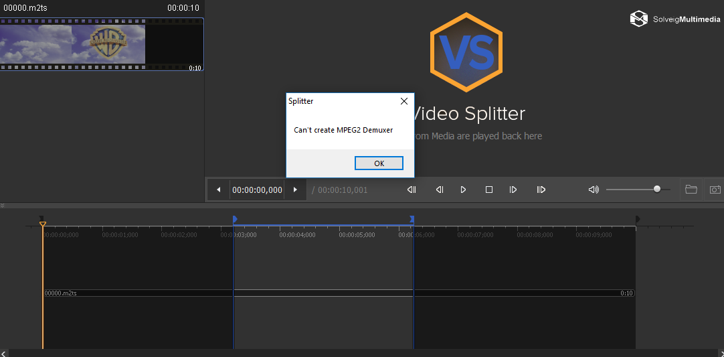Click the 00:00:00,000 current time field
Viewport: 724px width, 357px height.
257,190
